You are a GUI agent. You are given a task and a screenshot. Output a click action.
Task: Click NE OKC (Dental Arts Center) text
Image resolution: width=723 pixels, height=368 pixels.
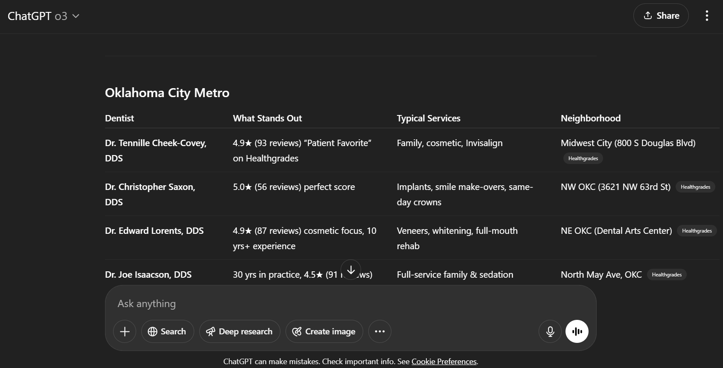(616, 231)
